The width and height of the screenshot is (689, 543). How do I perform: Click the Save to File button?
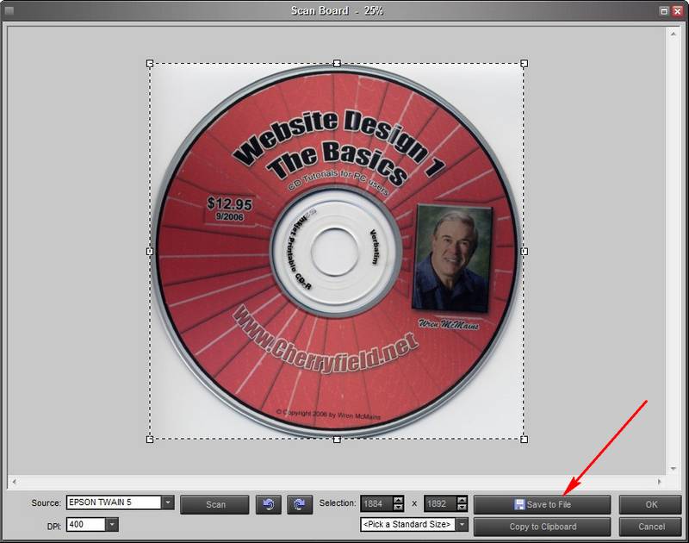pyautogui.click(x=543, y=504)
